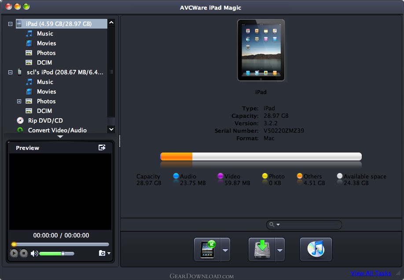Click the picture icon beside iPad Photos
This screenshot has width=404, height=280.
click(x=29, y=53)
